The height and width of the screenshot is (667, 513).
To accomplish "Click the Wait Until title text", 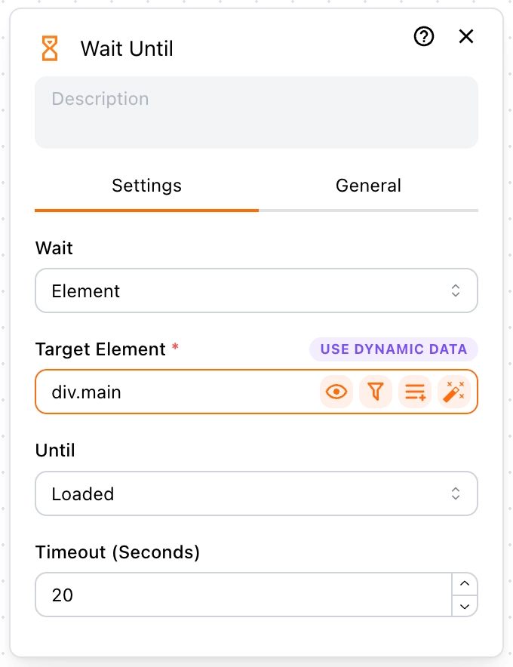I will pyautogui.click(x=127, y=48).
